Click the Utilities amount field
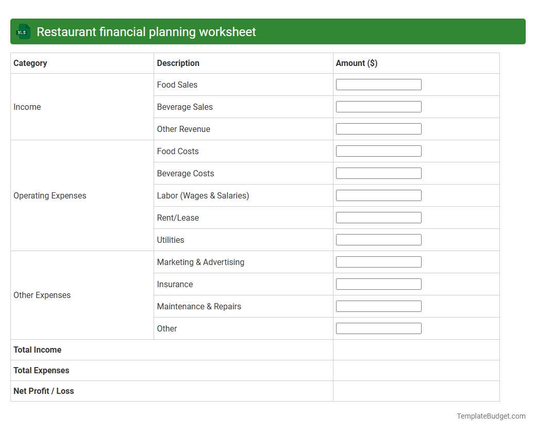Screen dimensions: 536x431 coord(378,239)
